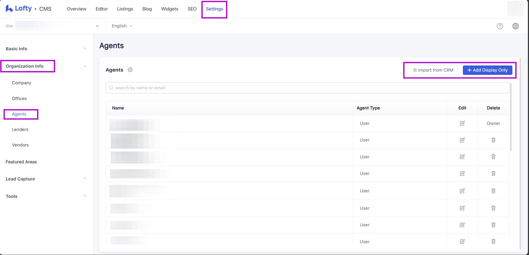This screenshot has height=255, width=529.
Task: Click edit icon in the Owner row
Action: click(x=462, y=123)
